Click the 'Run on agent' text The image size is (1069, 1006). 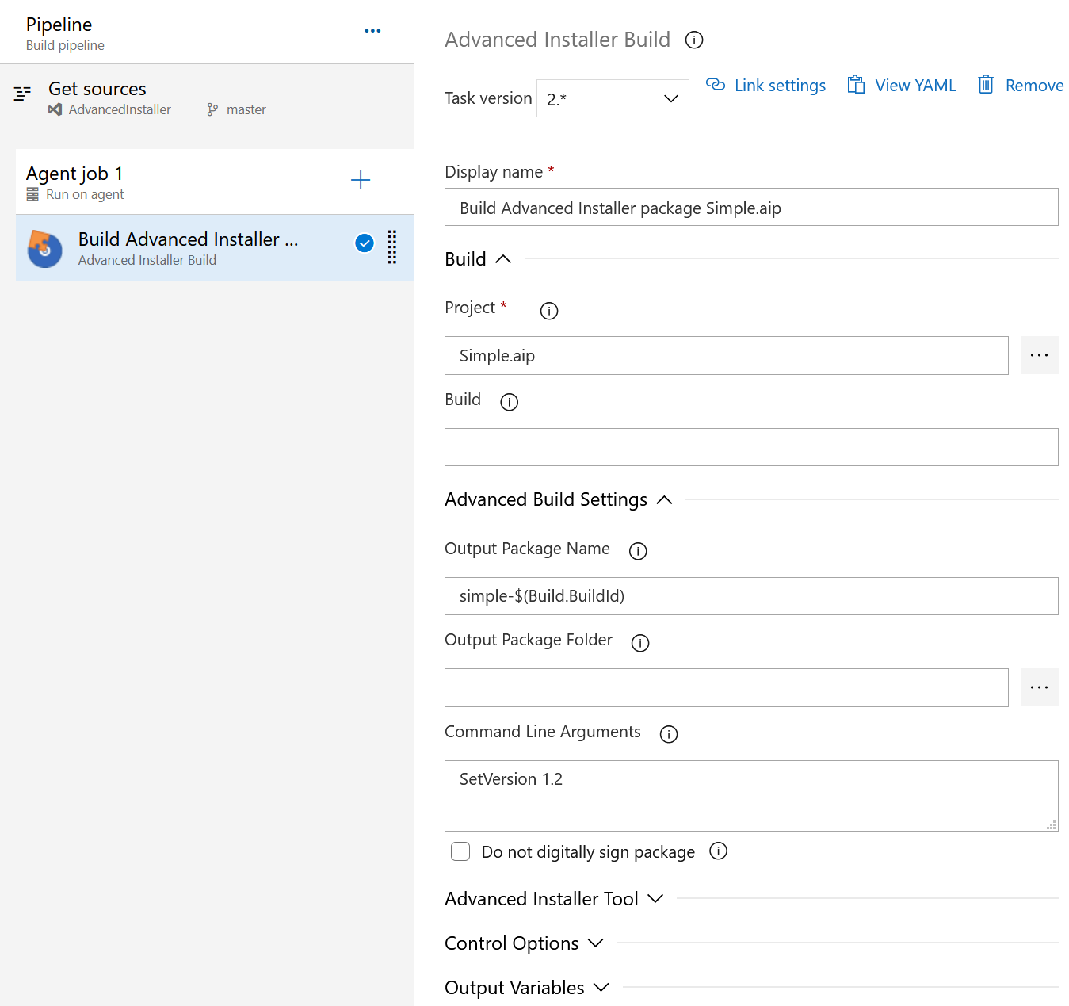85,194
